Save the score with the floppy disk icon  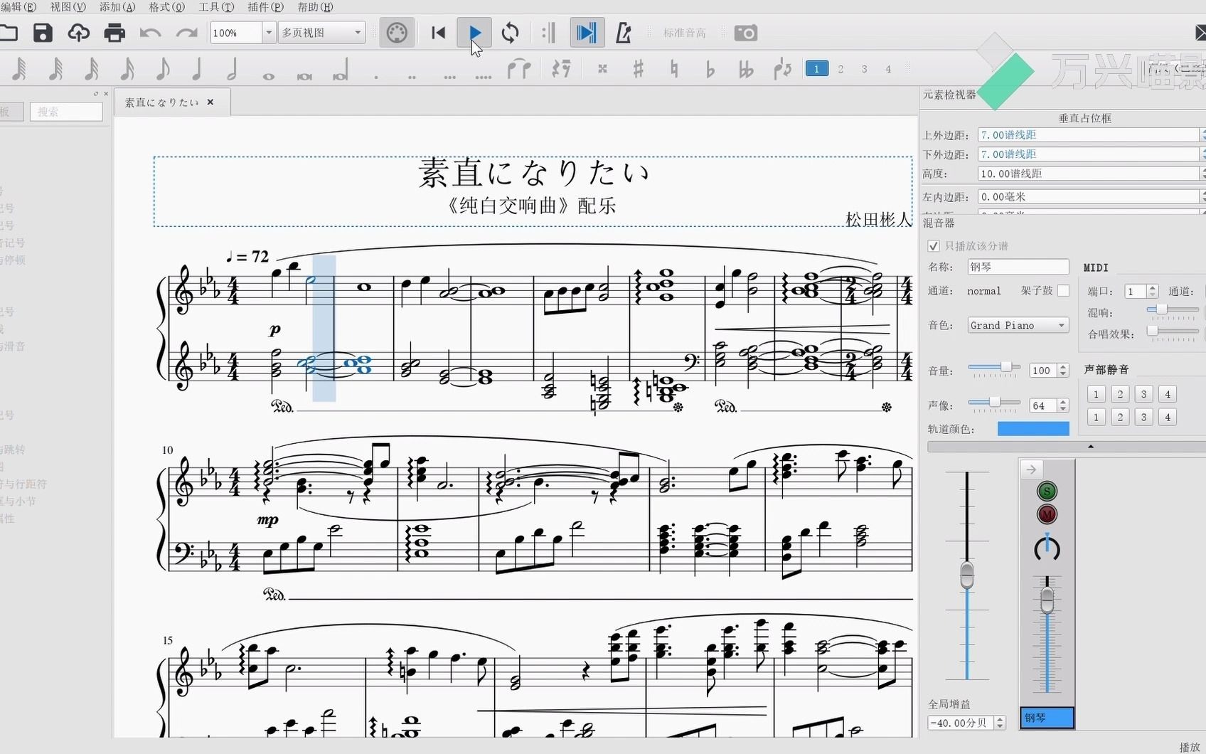(x=43, y=33)
